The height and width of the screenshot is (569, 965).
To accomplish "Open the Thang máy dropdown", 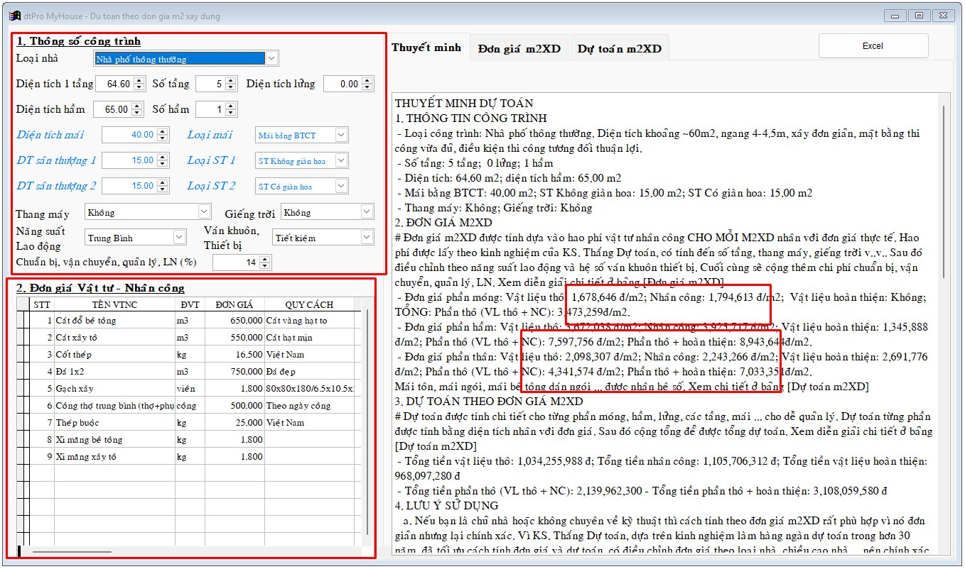I will point(204,212).
